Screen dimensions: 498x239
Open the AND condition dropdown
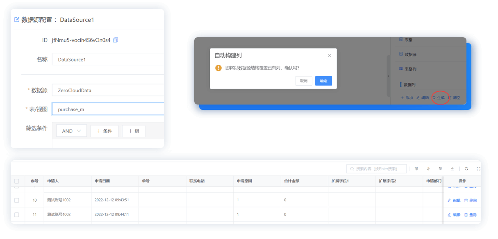71,131
